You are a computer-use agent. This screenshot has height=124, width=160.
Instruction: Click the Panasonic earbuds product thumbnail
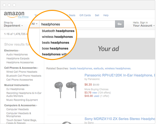66,90
